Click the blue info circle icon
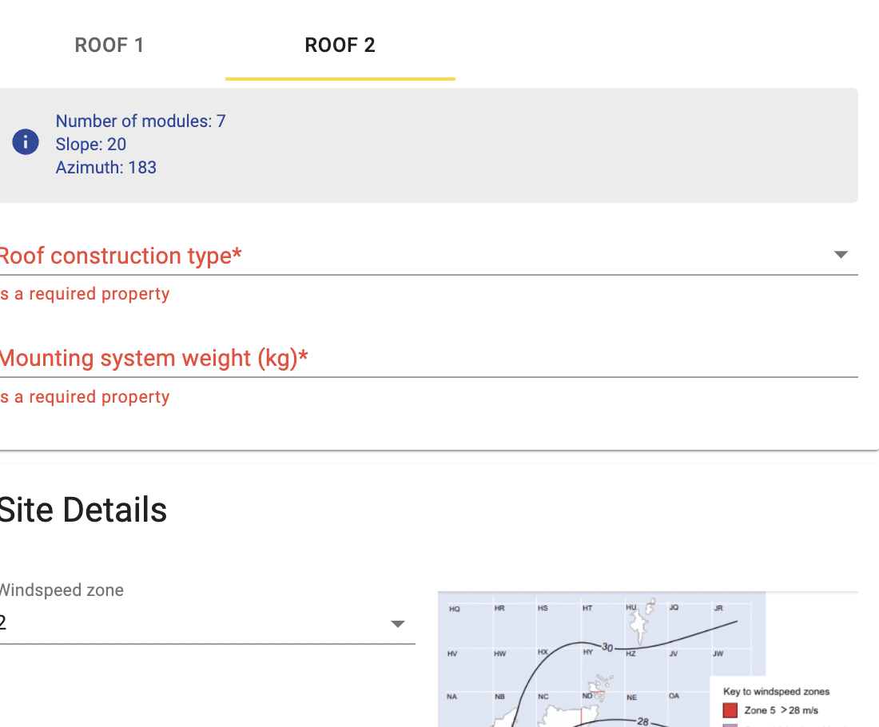Viewport: 879px width, 727px height. click(x=26, y=142)
